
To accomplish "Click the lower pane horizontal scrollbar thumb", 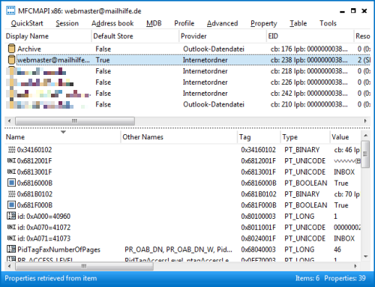I will click(x=84, y=266).
